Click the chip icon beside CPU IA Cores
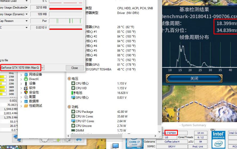Viewport: 237px width, 149px height. (x=73, y=116)
